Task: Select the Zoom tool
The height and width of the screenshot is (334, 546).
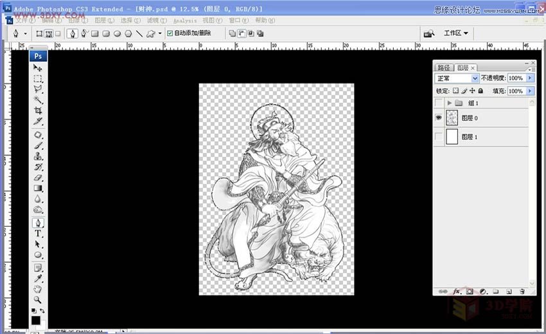Action: tap(38, 300)
